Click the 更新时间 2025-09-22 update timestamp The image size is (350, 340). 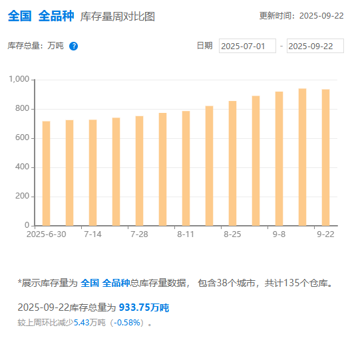click(x=301, y=16)
